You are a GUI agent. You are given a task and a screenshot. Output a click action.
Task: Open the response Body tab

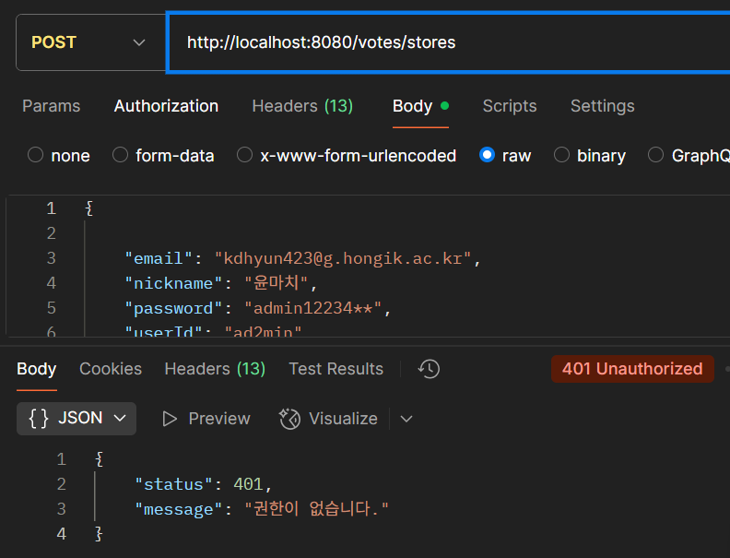(36, 369)
